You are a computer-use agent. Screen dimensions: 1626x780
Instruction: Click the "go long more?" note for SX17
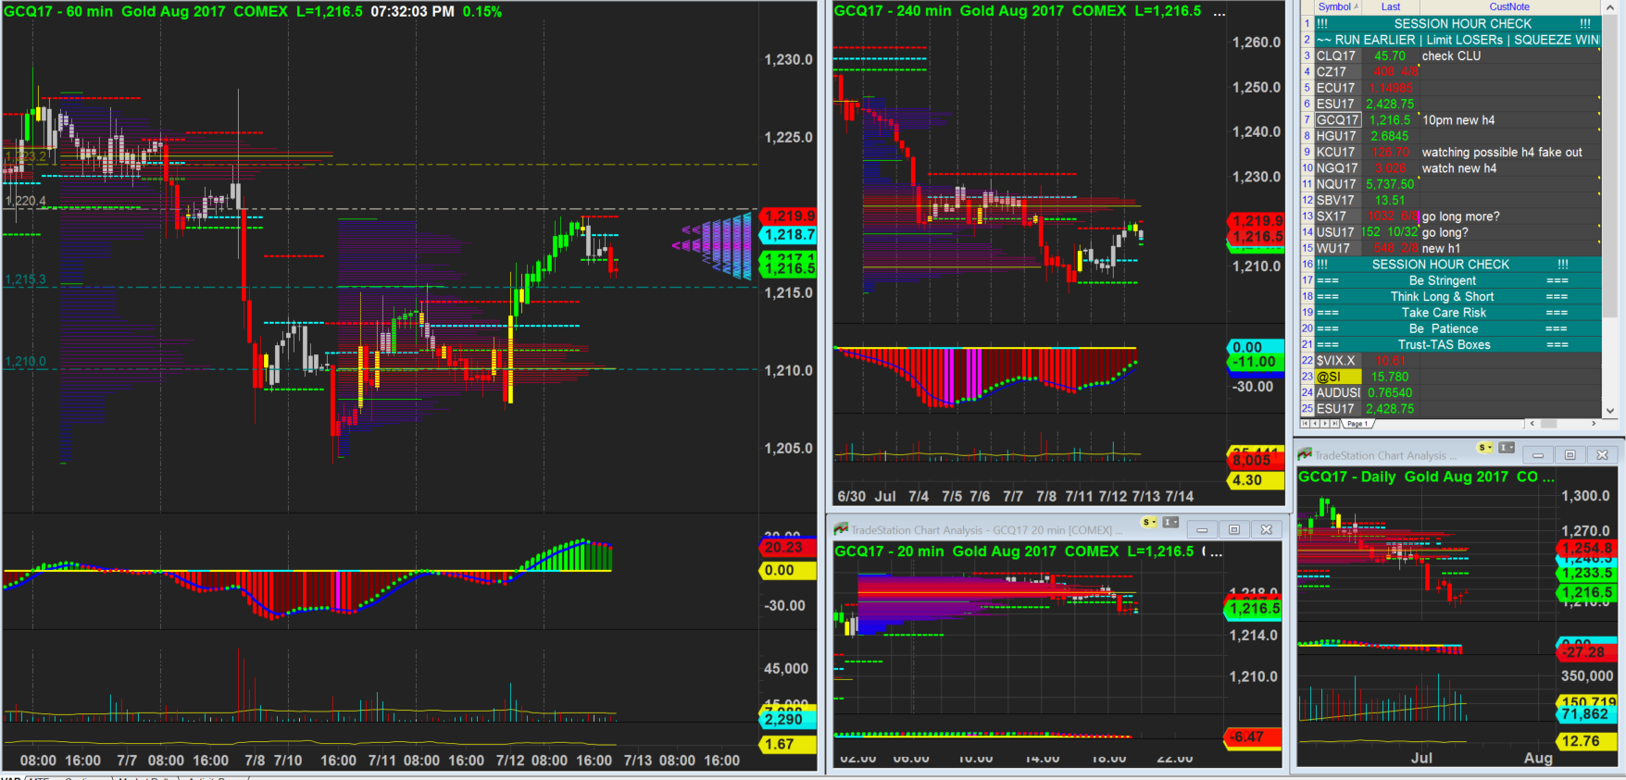point(1461,217)
